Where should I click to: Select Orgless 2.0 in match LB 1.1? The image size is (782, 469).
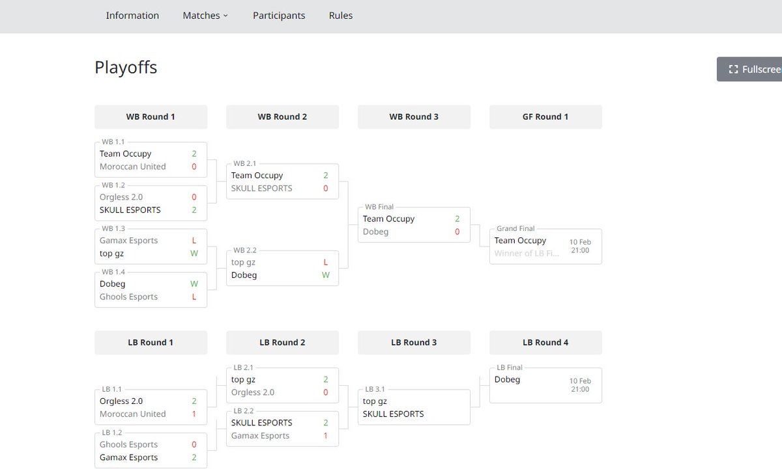point(121,401)
